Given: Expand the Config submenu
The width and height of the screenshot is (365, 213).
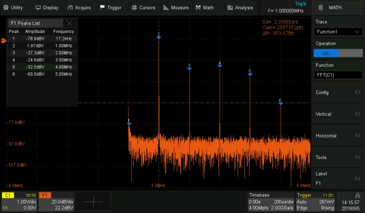Looking at the screenshot, I should pyautogui.click(x=338, y=93).
